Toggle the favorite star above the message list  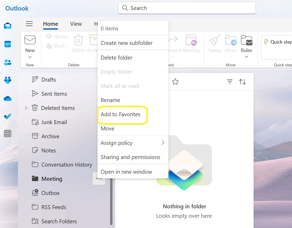coord(175,82)
